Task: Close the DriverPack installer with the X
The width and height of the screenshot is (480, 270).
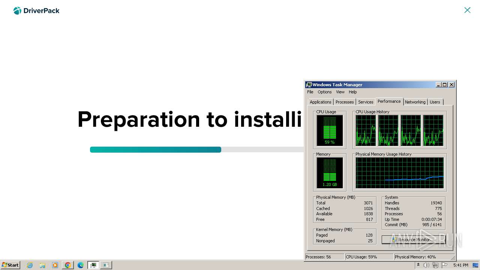Action: 467,10
